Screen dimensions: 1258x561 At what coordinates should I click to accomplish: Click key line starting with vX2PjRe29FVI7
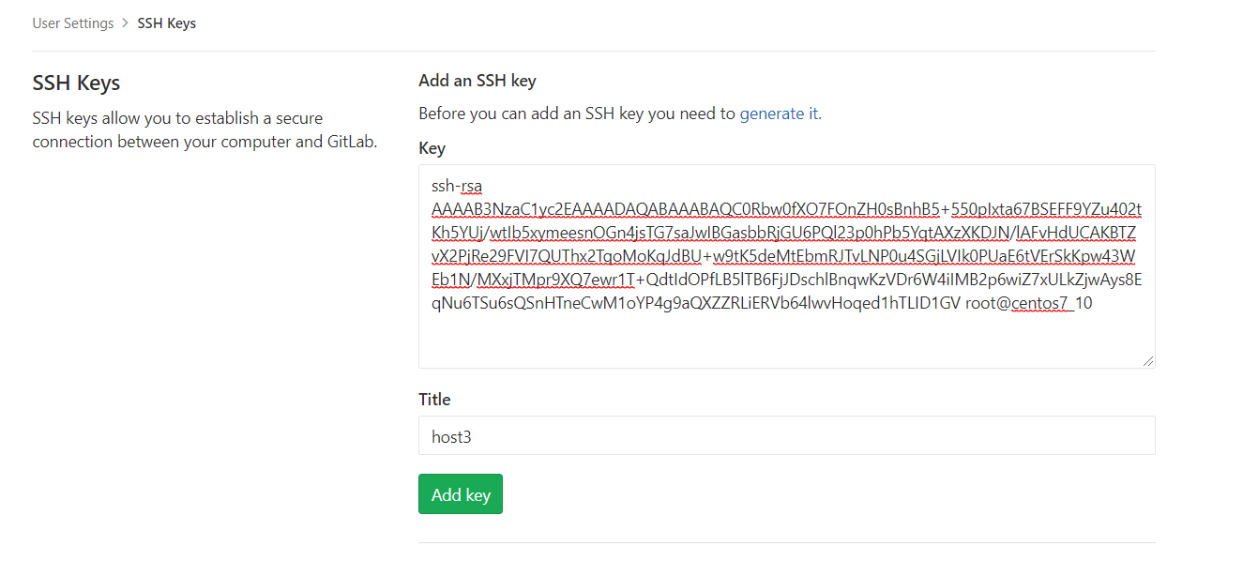[786, 256]
